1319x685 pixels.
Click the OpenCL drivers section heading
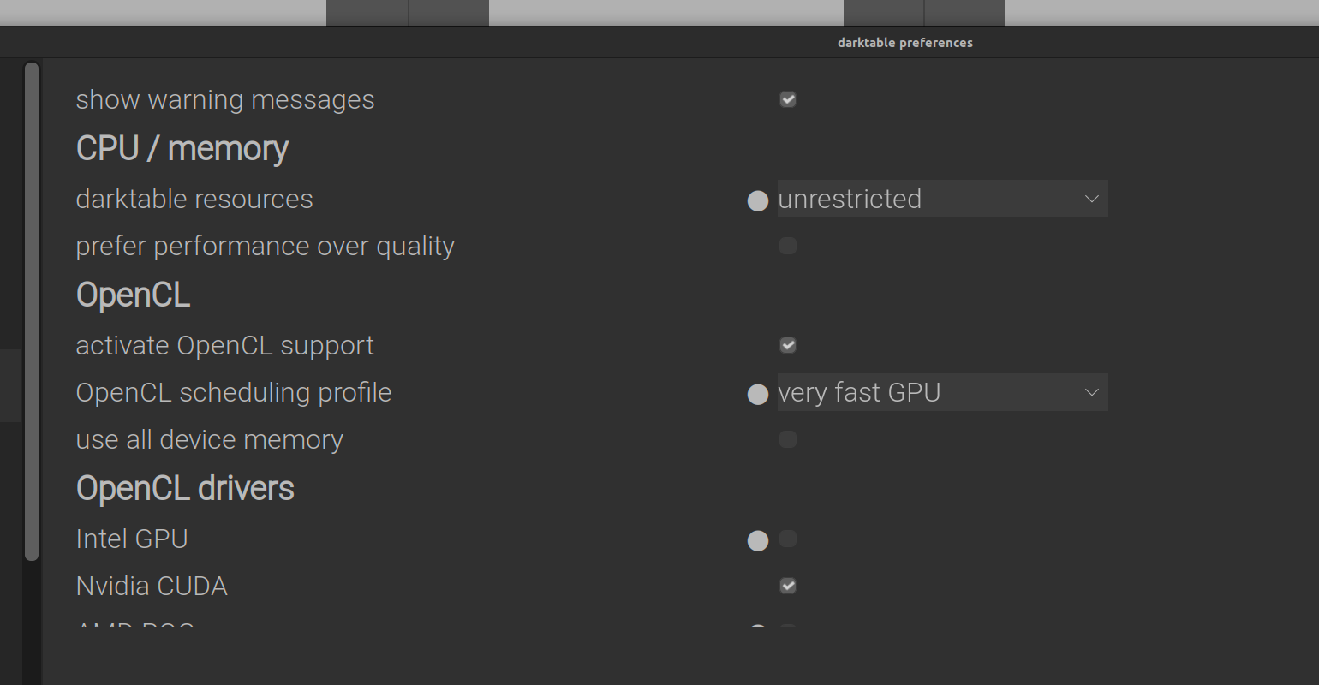[x=185, y=489]
